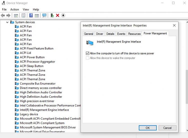188x138 pixels.
Task: Click ACPI Sleep Button device icon
Action: point(17,66)
